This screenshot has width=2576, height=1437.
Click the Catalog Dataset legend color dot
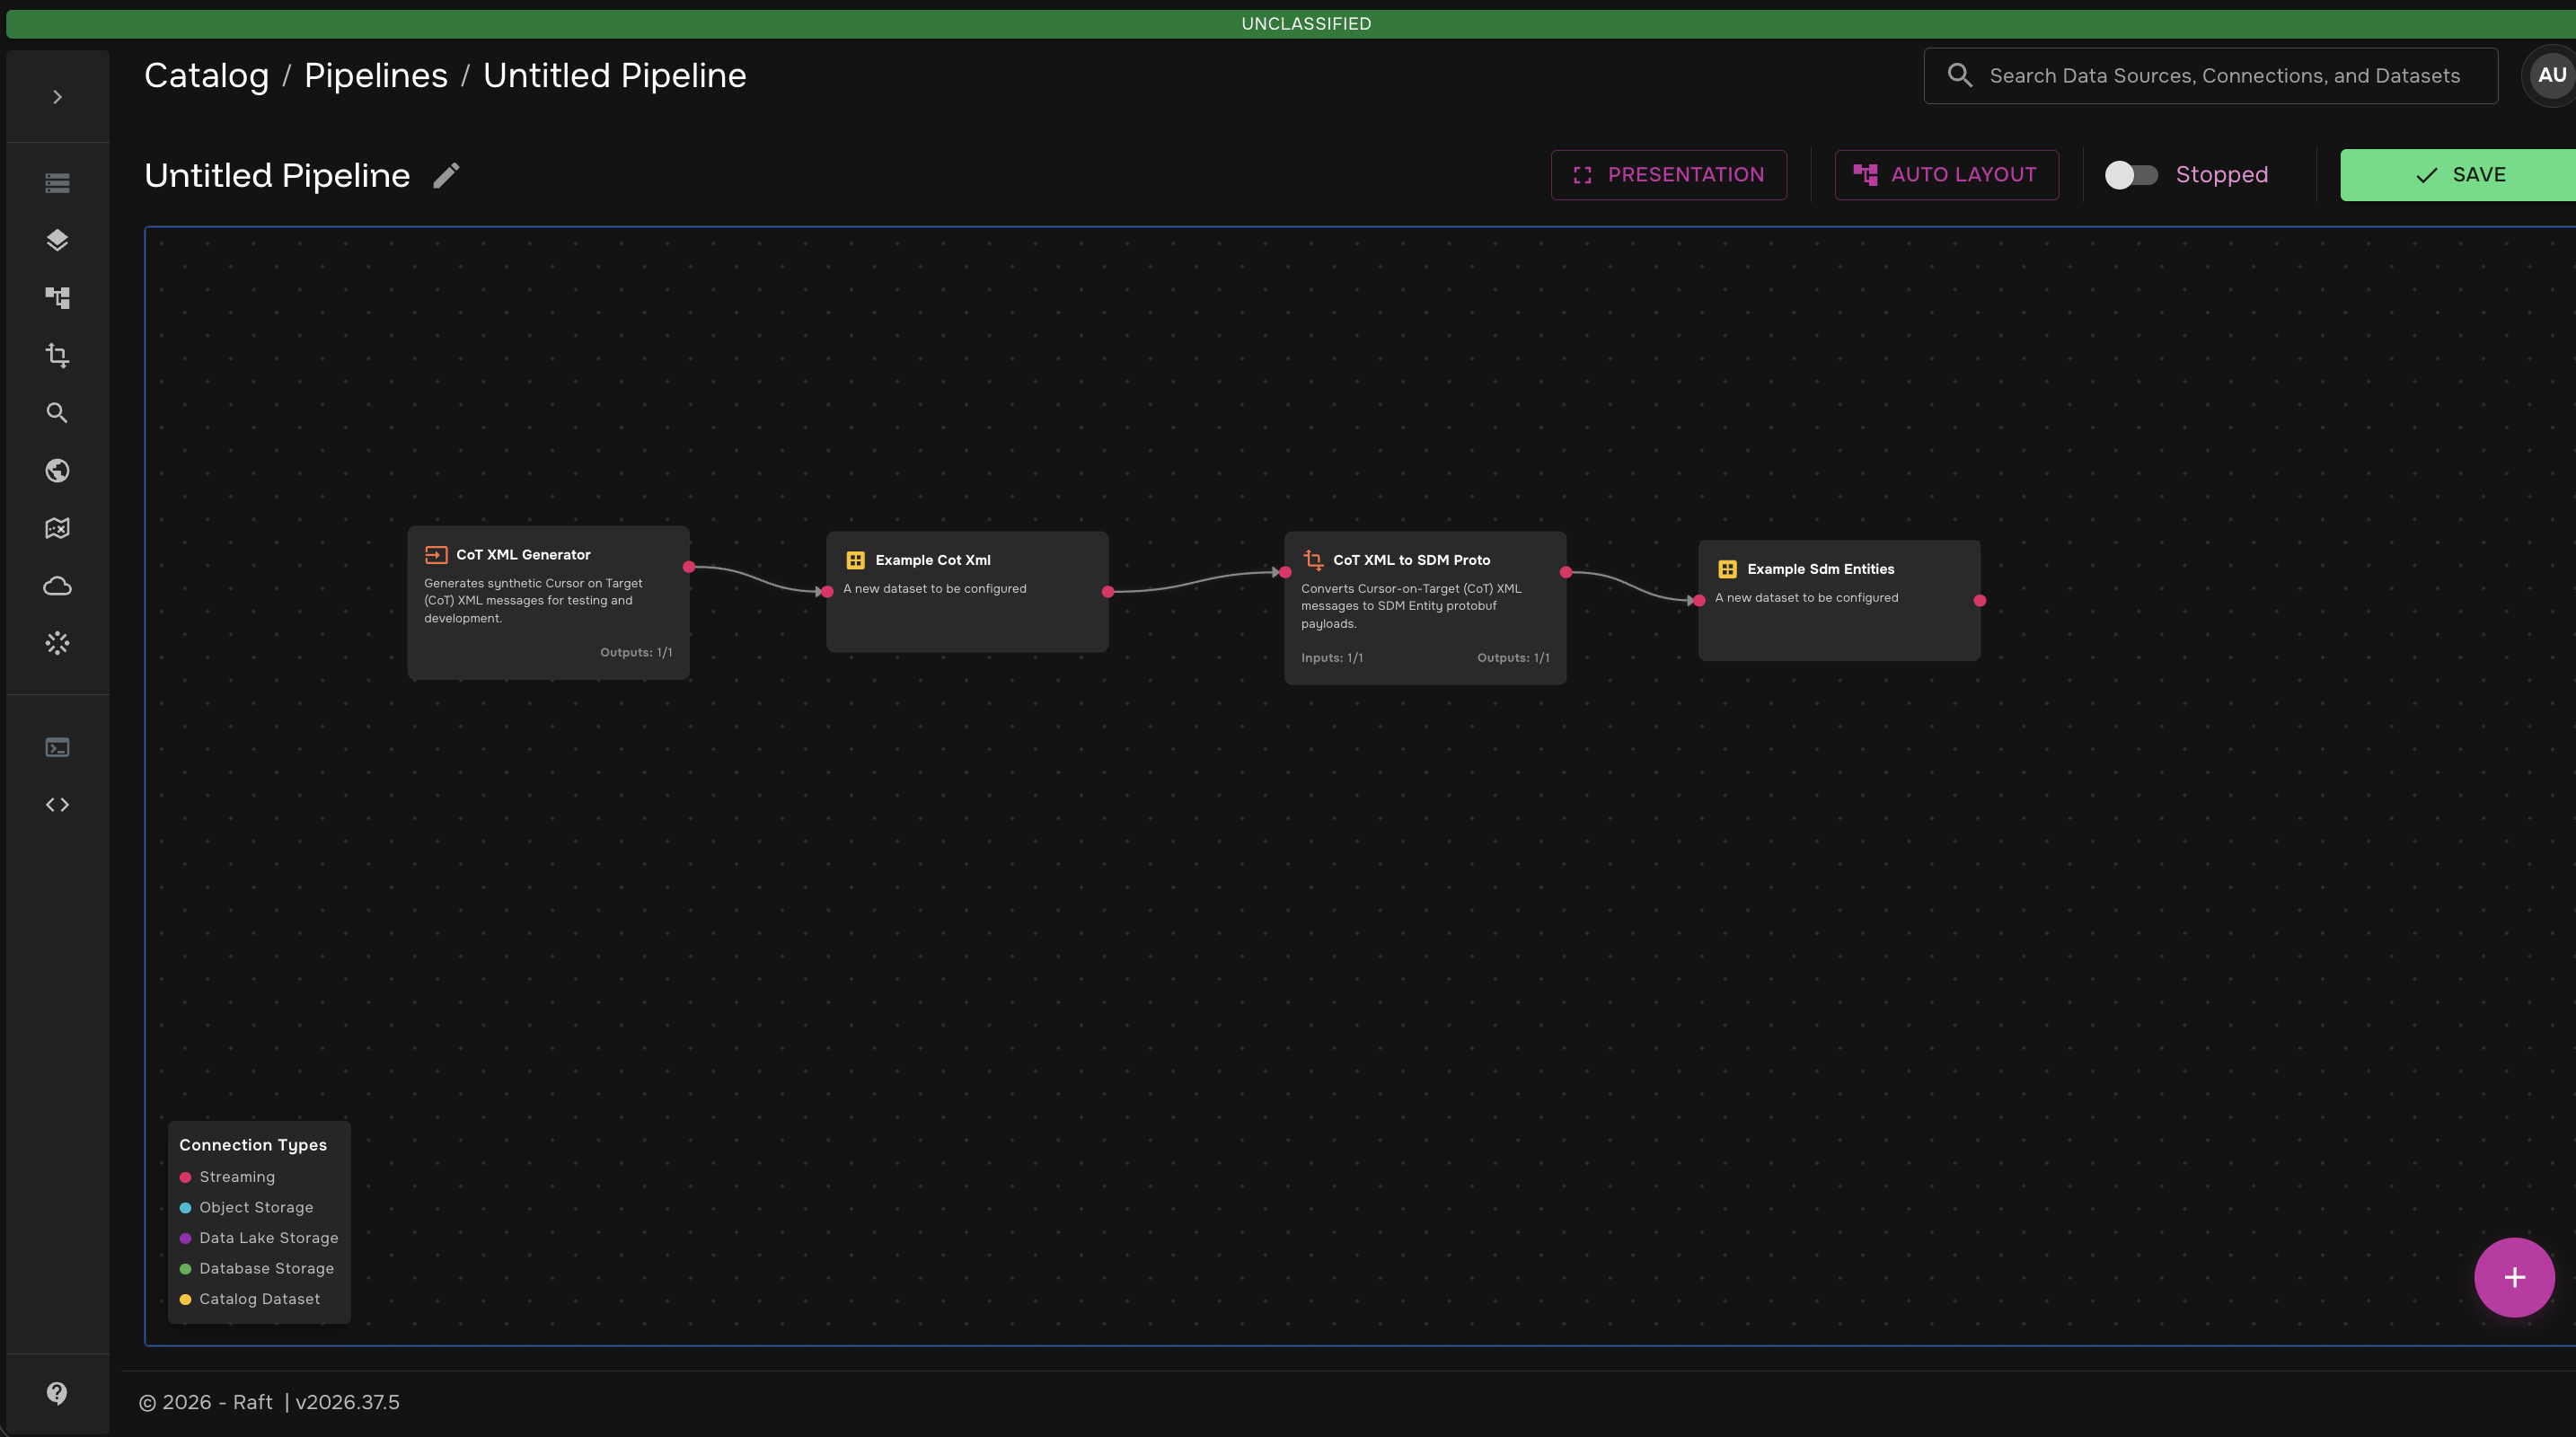coord(185,1299)
